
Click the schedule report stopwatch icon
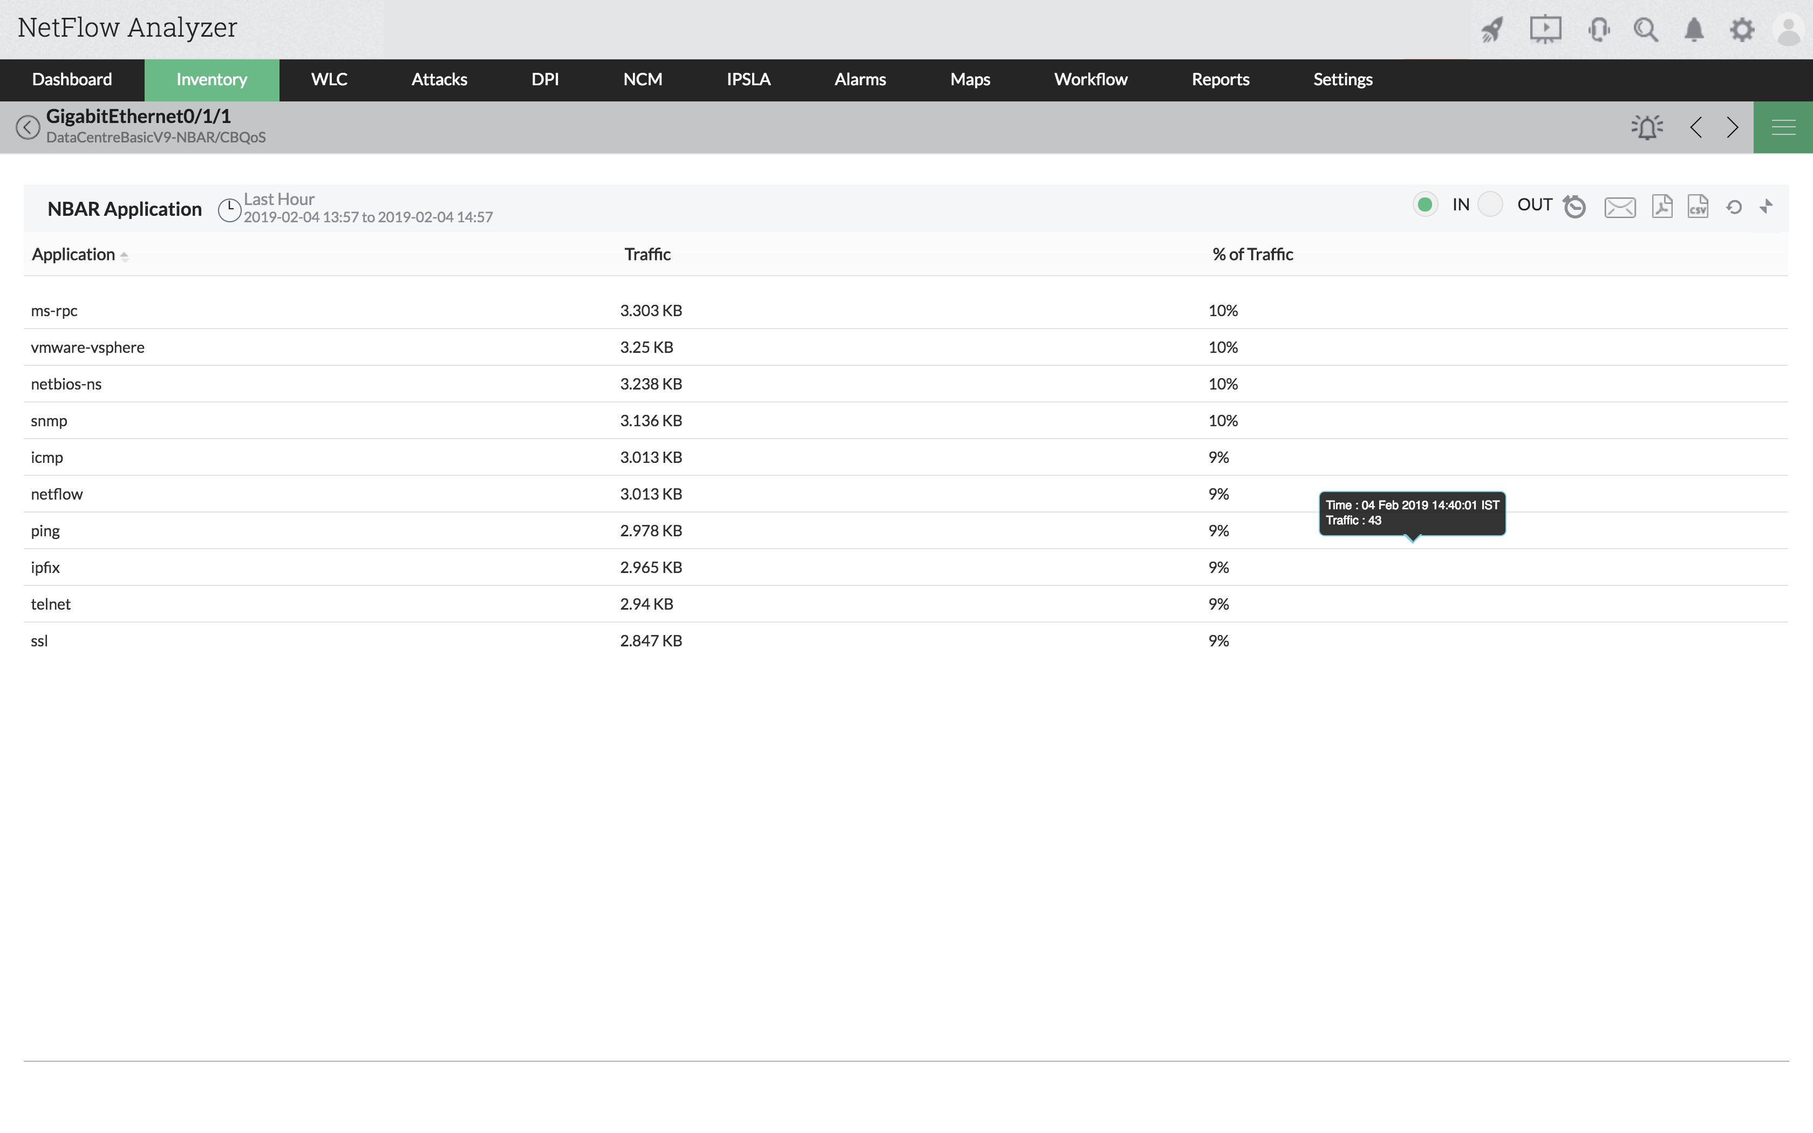tap(1575, 207)
